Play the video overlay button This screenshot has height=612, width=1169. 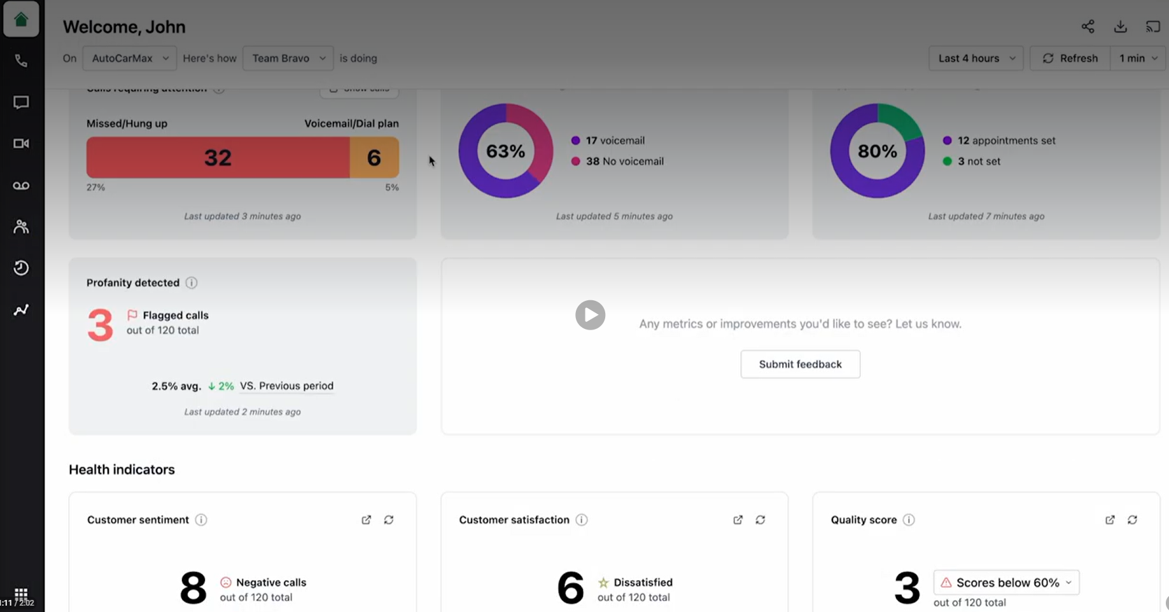590,315
